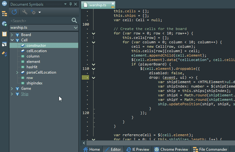Pin the Document Symbols panel
This screenshot has width=235, height=152.
tap(70, 4)
